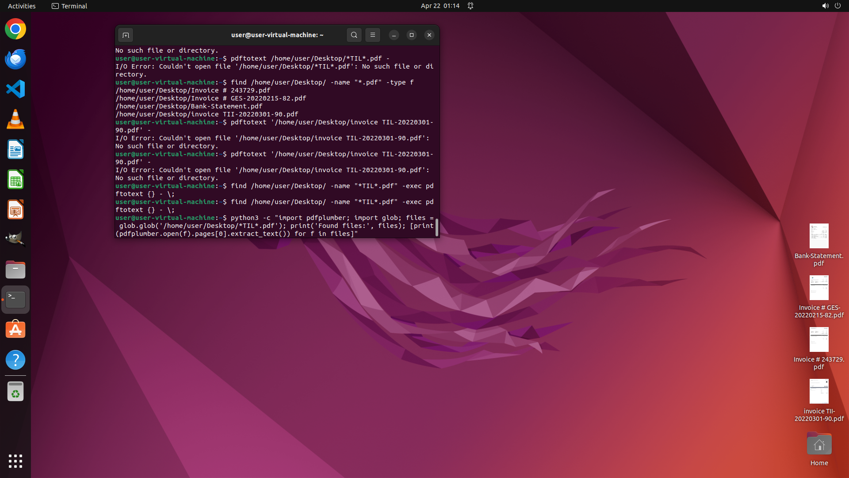Launch GIMP image editor from dock
Image resolution: width=849 pixels, height=478 pixels.
[x=15, y=239]
